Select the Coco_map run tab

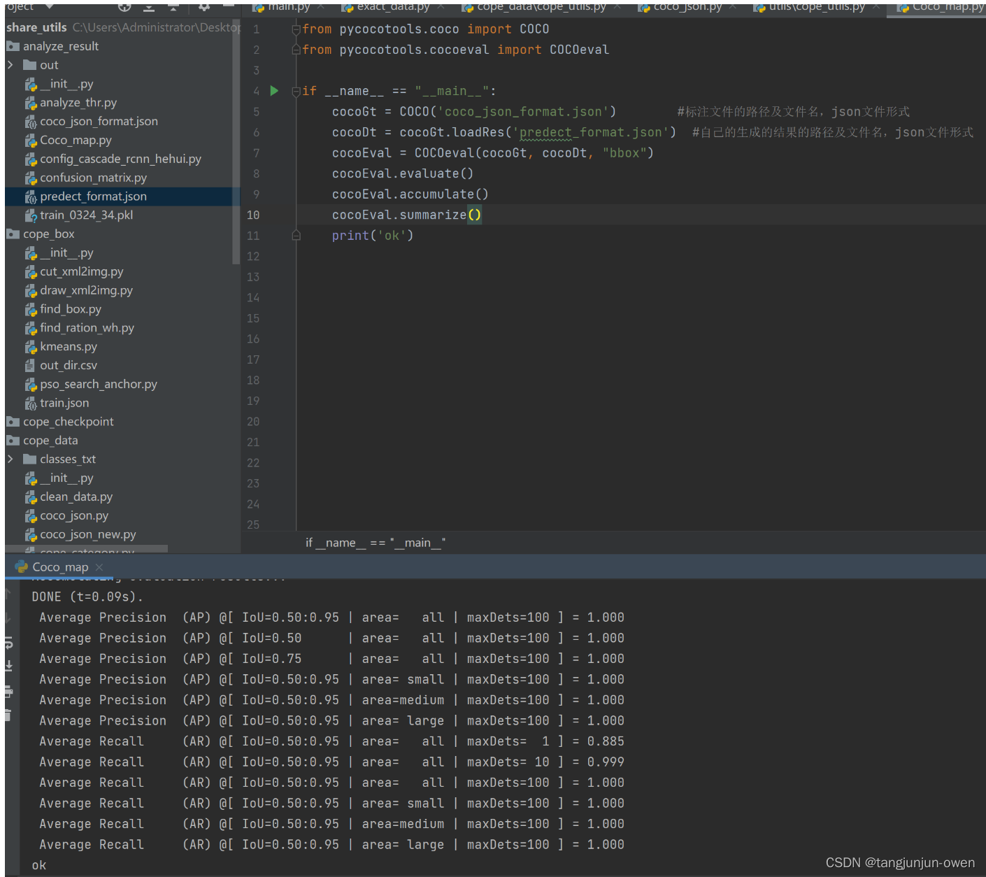(x=59, y=567)
